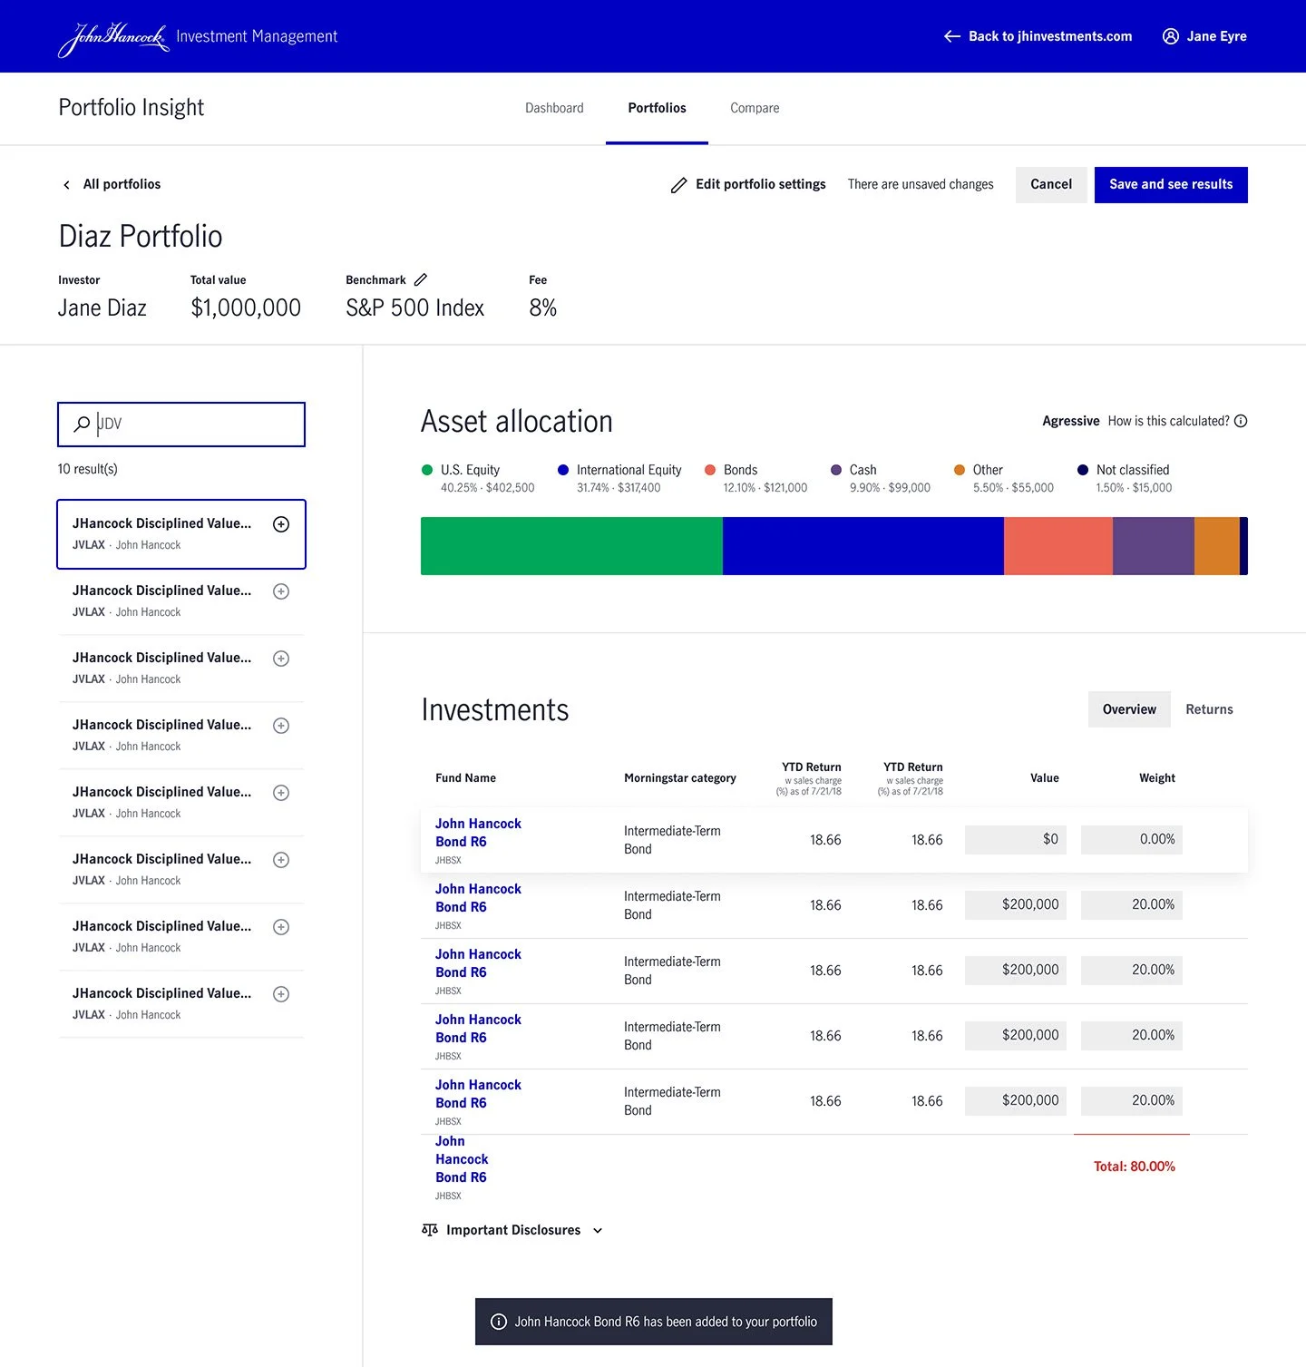Add the first highlighted JHancock Disciplined Value fund
The image size is (1306, 1367).
(281, 524)
